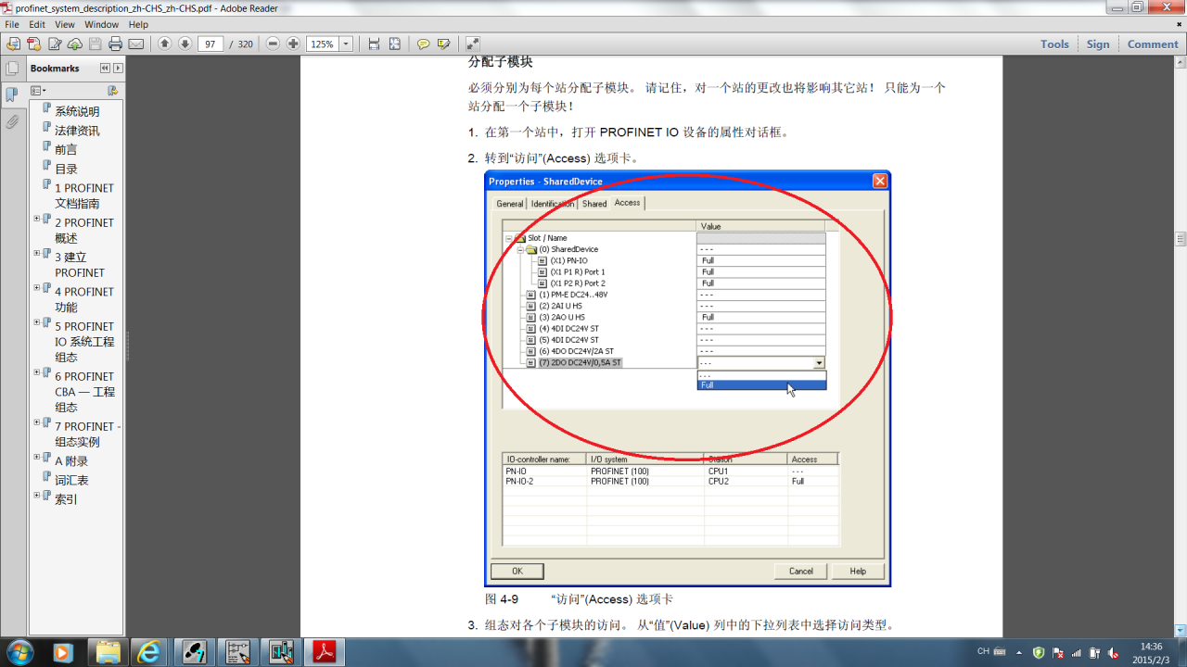1187x667 pixels.
Task: Jump to the "目录" bookmark
Action: pyautogui.click(x=66, y=169)
